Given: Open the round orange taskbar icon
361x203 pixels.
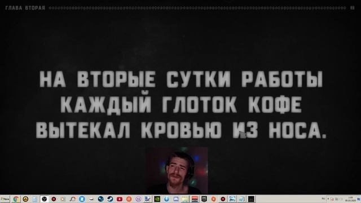Looking at the screenshot, I should click(129, 199).
